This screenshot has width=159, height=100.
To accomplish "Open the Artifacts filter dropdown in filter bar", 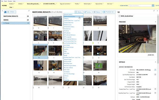I will point(21,4).
